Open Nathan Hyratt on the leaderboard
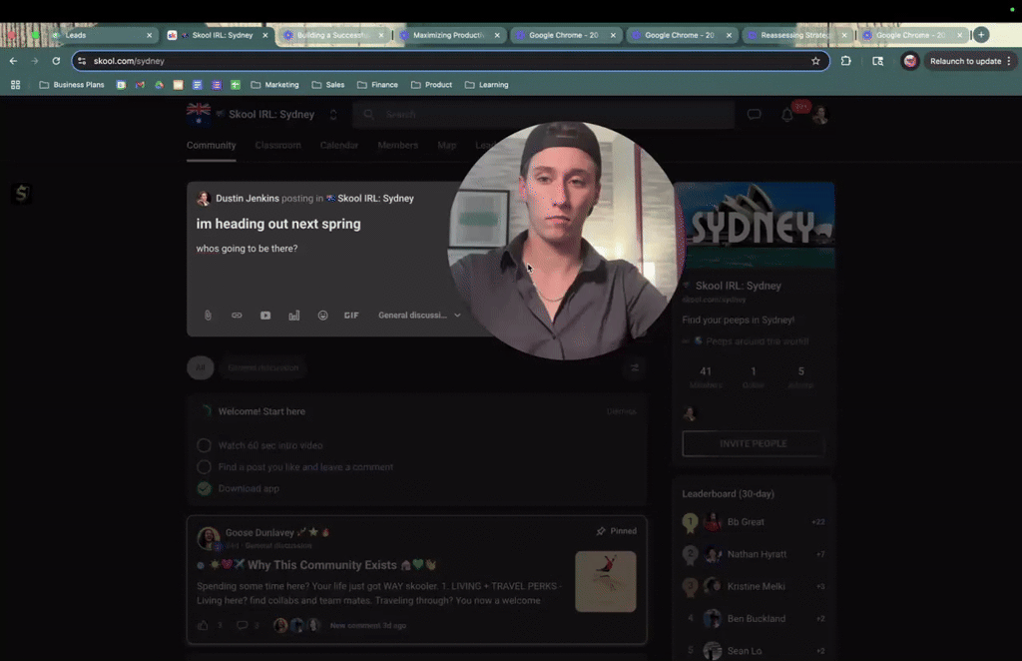 (x=757, y=554)
